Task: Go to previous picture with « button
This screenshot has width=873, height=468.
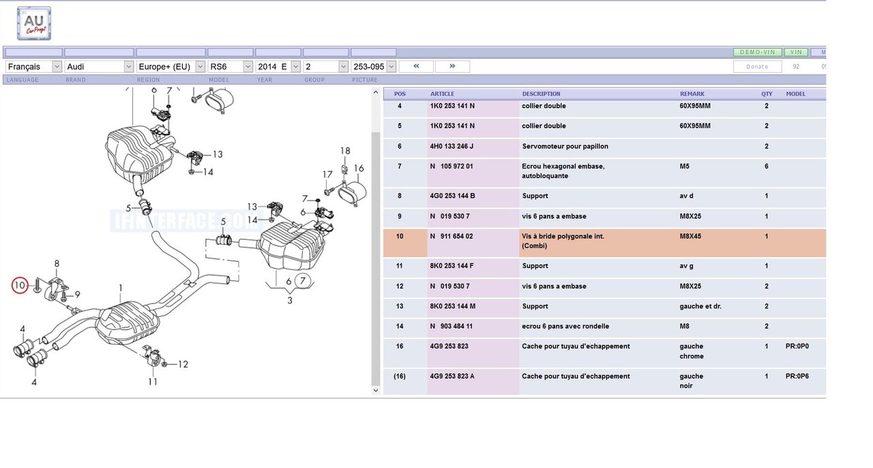Action: coord(415,66)
